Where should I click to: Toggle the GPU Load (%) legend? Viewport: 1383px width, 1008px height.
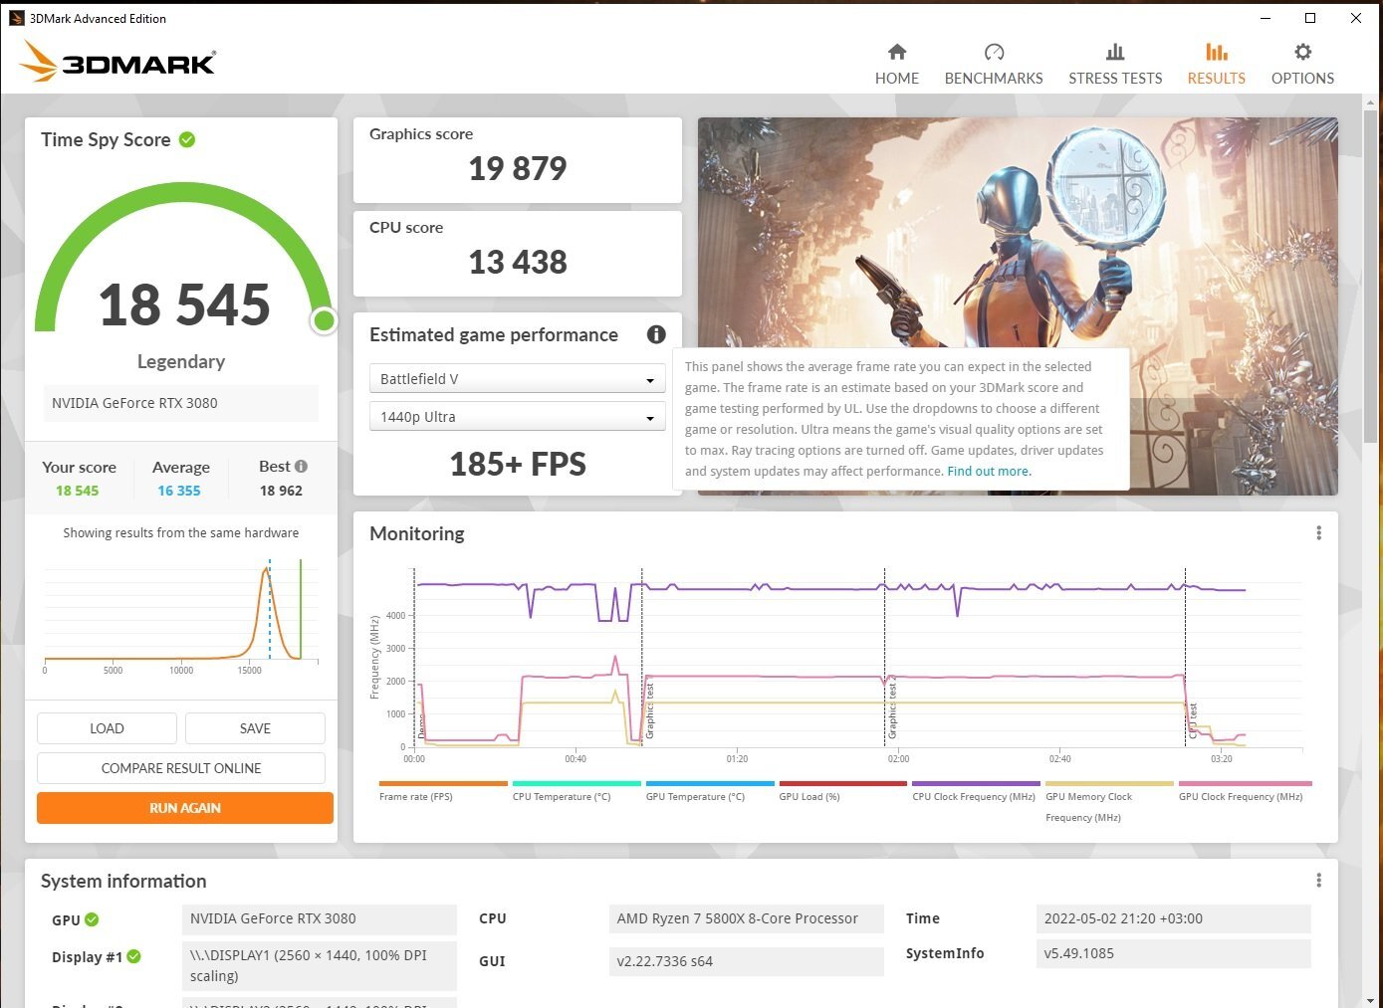click(x=843, y=791)
